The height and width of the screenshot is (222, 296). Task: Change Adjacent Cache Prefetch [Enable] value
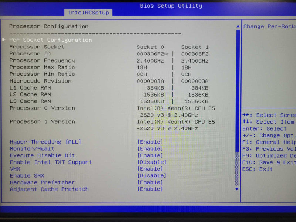[x=150, y=189]
